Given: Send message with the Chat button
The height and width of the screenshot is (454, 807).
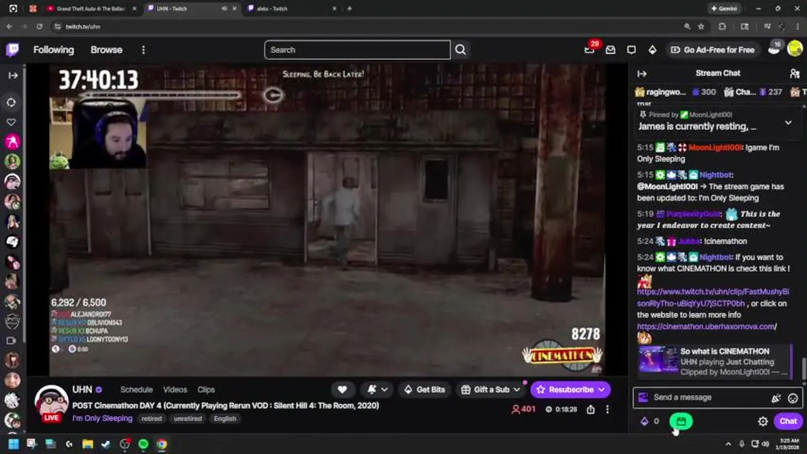Looking at the screenshot, I should pos(788,421).
